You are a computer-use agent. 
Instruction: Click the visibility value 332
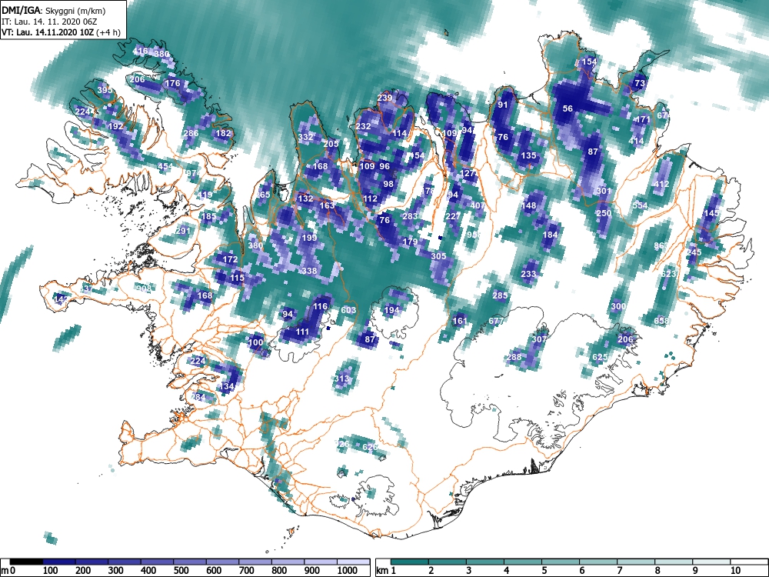click(305, 137)
